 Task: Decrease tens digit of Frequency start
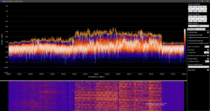(x=200, y=11)
